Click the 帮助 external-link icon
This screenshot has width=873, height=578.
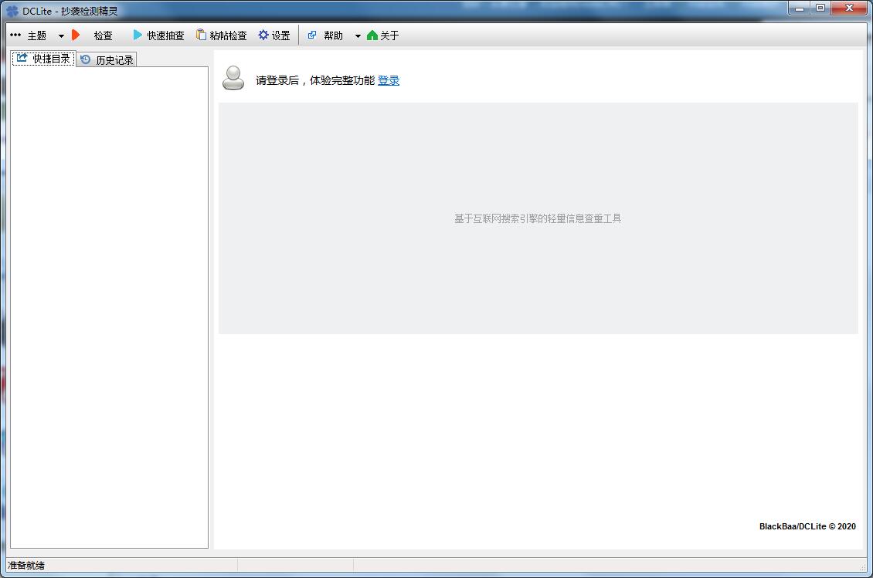tap(312, 35)
